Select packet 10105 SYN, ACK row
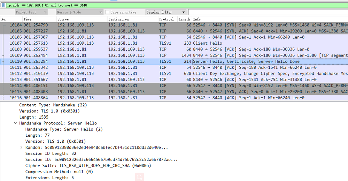This screenshot has width=348, height=181. tap(174, 31)
